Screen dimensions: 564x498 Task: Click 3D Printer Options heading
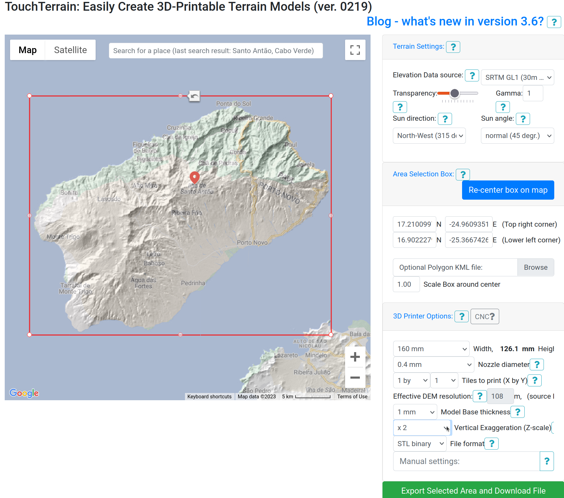[x=423, y=316]
